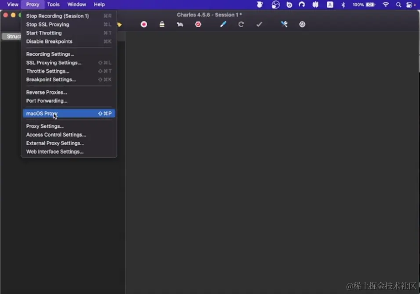Click the Compose pen icon
This screenshot has width=420, height=294.
[223, 24]
